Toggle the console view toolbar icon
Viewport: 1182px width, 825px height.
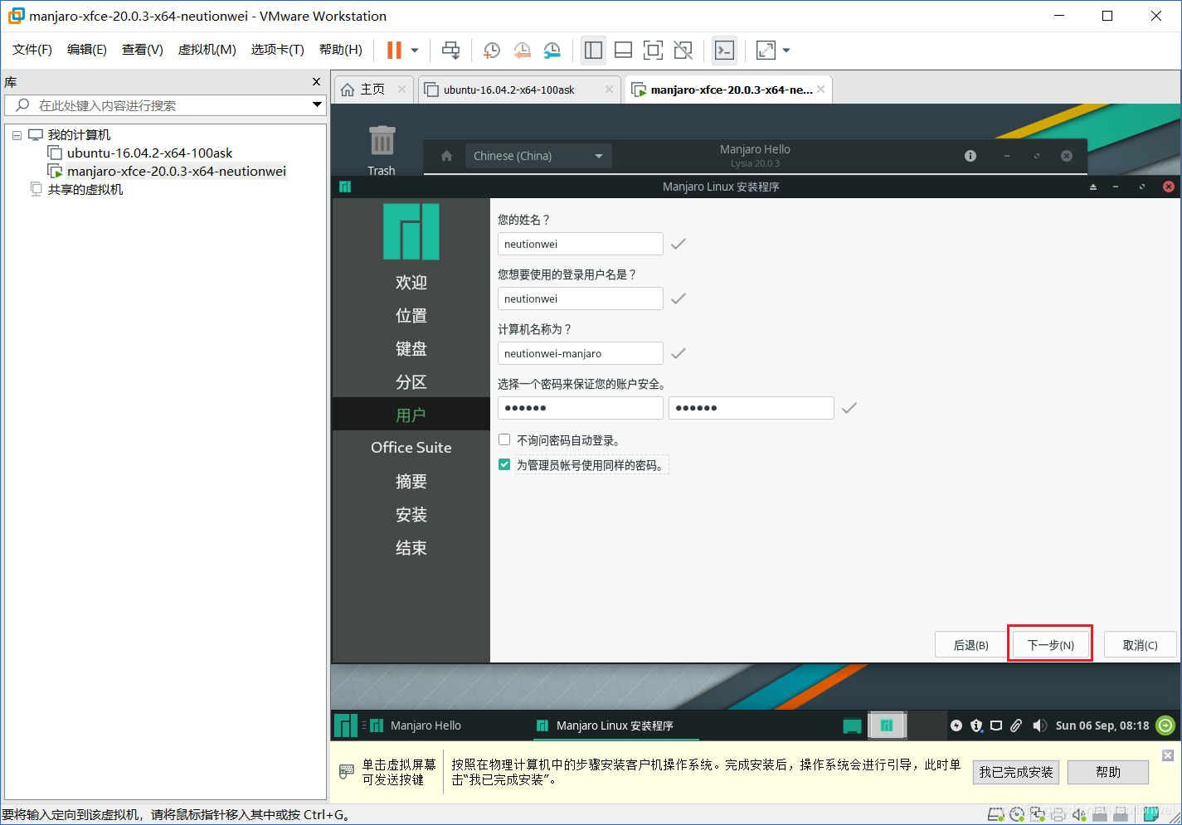click(x=724, y=51)
